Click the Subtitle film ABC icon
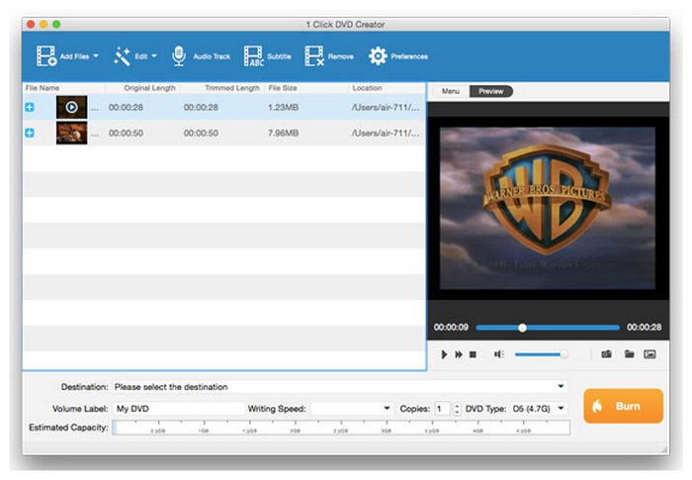Viewport: 692px width, 480px height. (254, 56)
